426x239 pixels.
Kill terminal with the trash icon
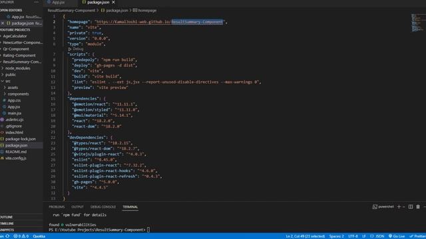point(418,206)
